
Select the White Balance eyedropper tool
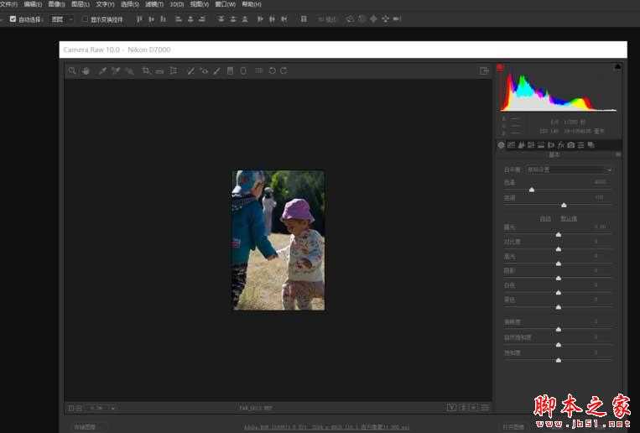click(x=102, y=71)
